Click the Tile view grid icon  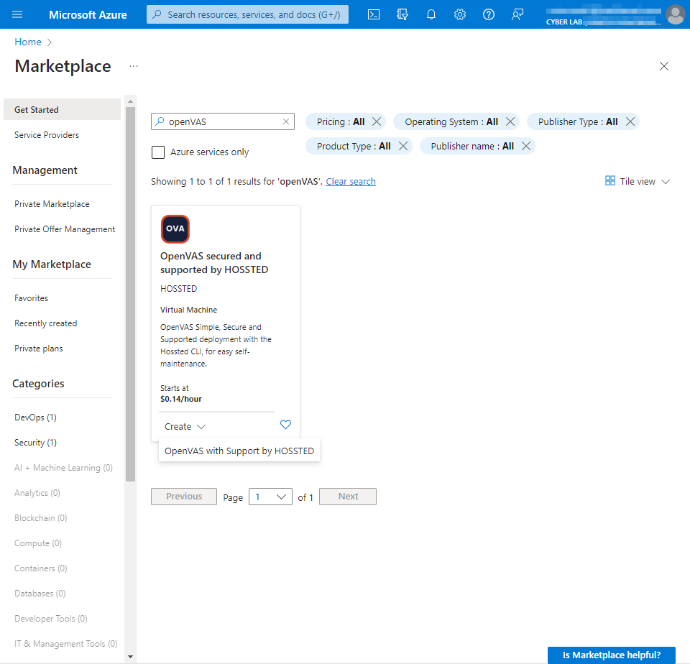pos(610,181)
